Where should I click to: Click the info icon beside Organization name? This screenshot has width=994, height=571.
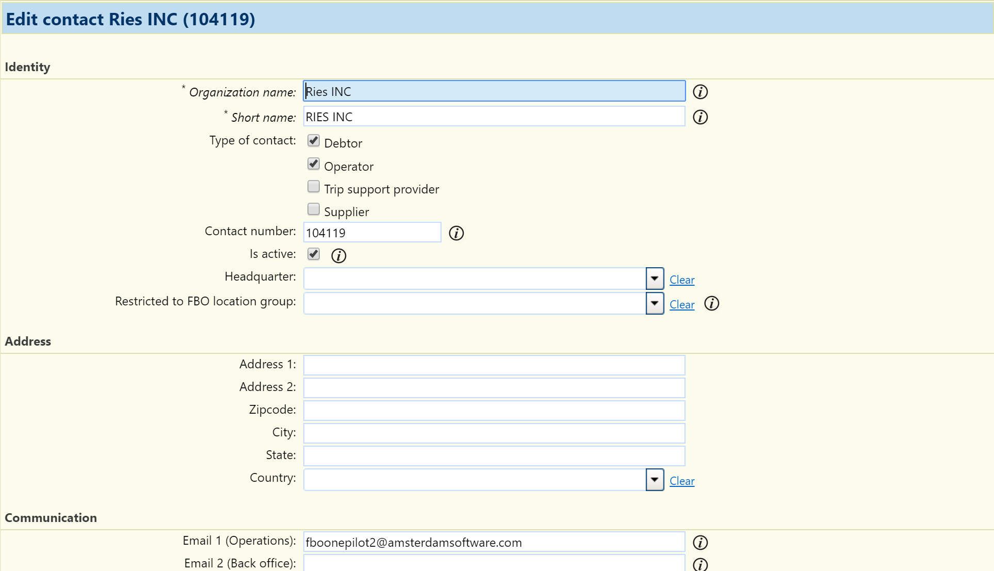(699, 92)
